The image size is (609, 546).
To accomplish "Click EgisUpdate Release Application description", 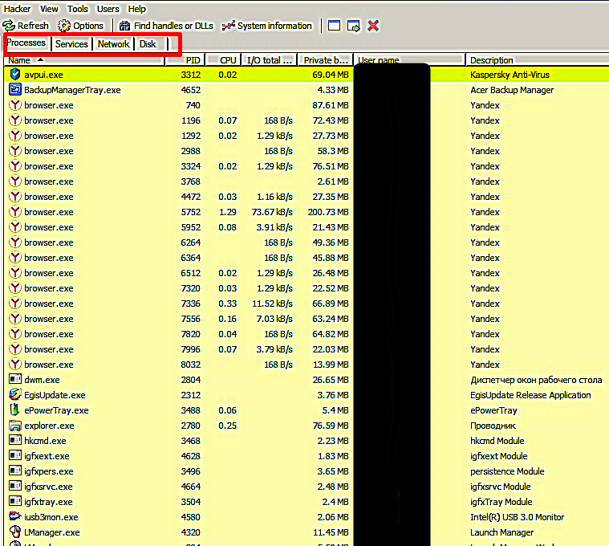I will [x=530, y=395].
